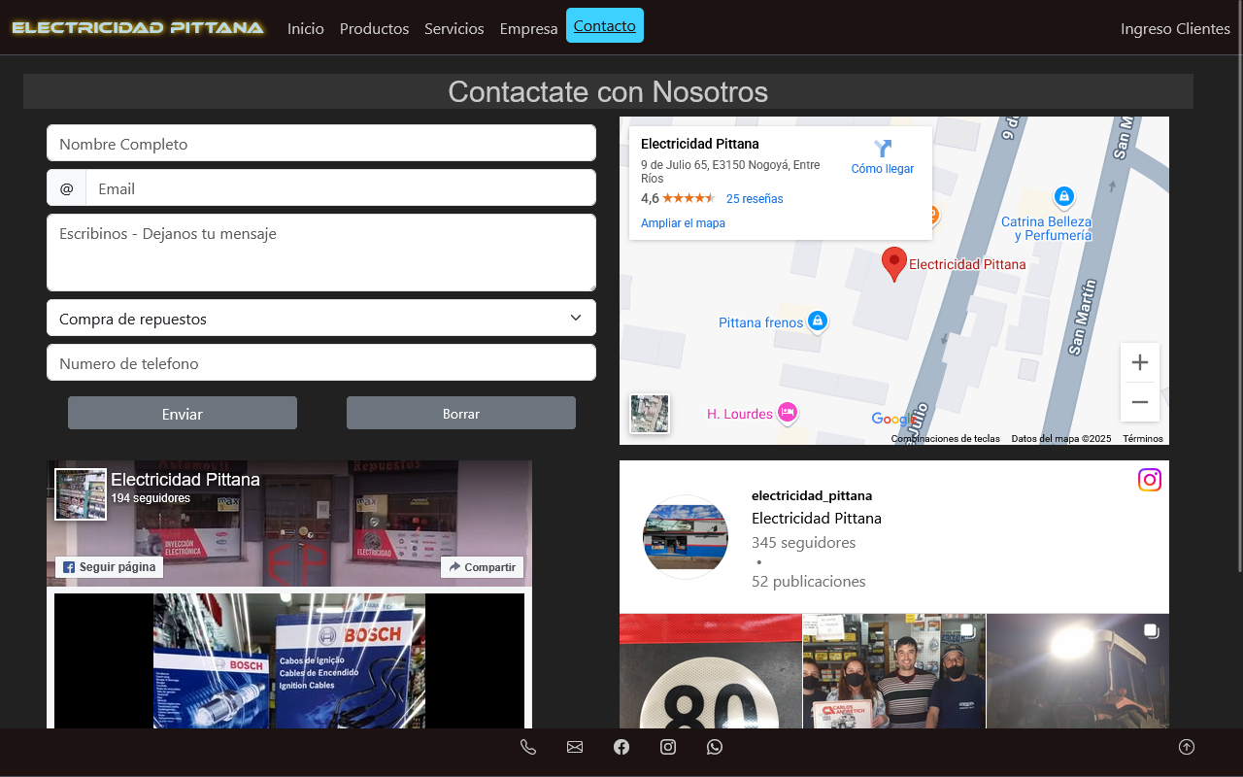The height and width of the screenshot is (777, 1243).
Task: Click 52 publicaciones text
Action: pyautogui.click(x=809, y=581)
